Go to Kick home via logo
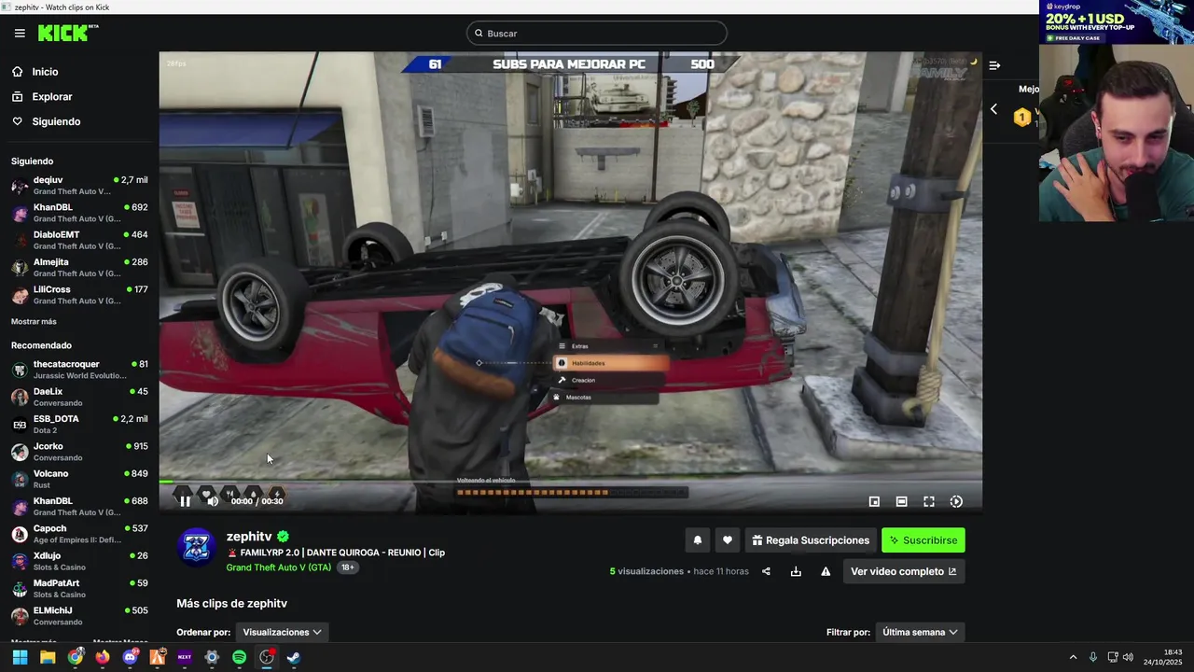Image resolution: width=1194 pixels, height=672 pixels. pyautogui.click(x=68, y=33)
